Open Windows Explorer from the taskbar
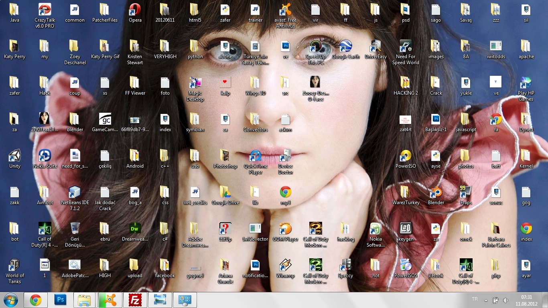The height and width of the screenshot is (308, 548). pyautogui.click(x=84, y=300)
